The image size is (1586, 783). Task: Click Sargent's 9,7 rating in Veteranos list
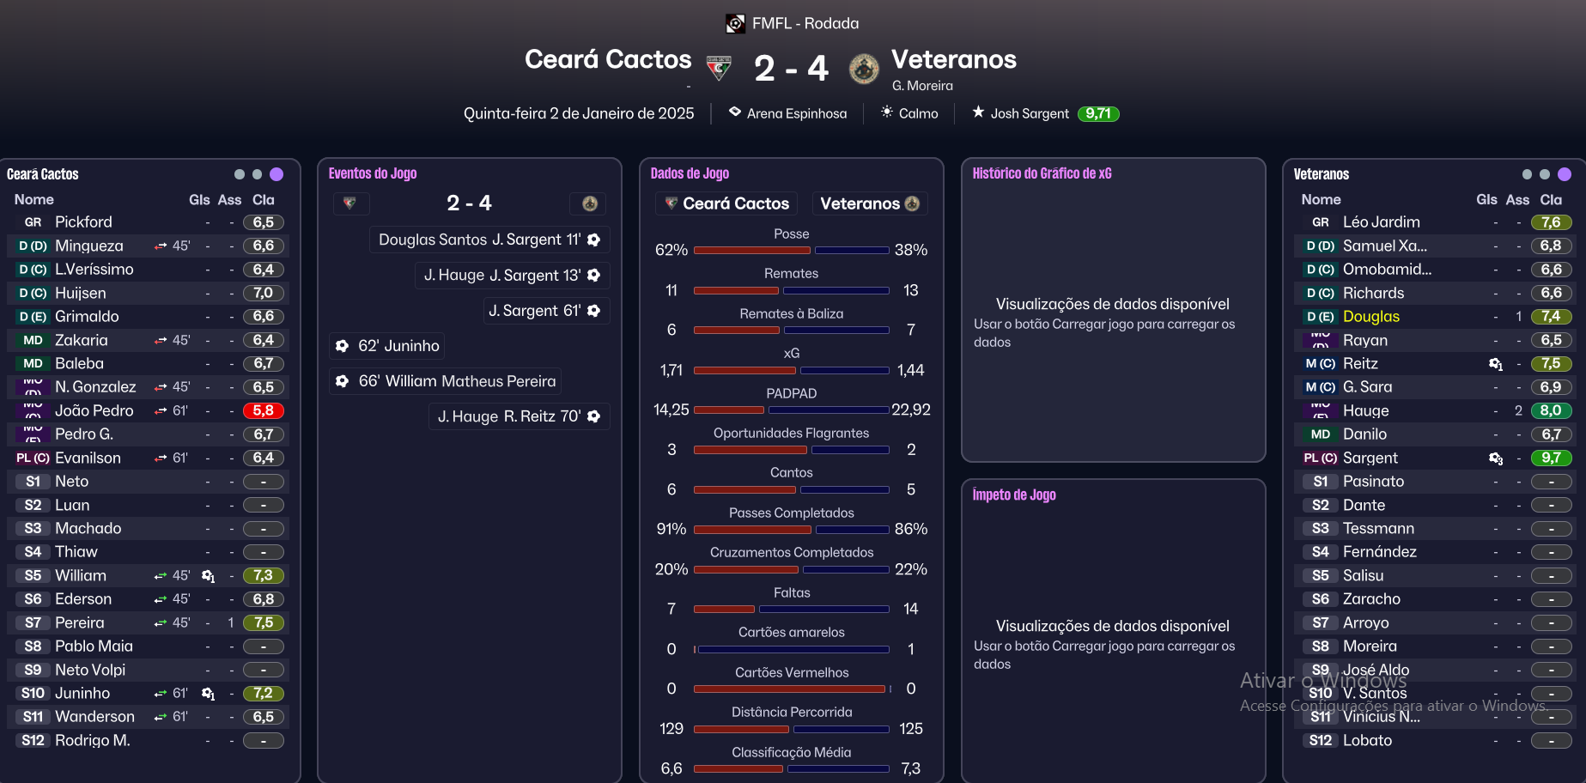click(1551, 458)
